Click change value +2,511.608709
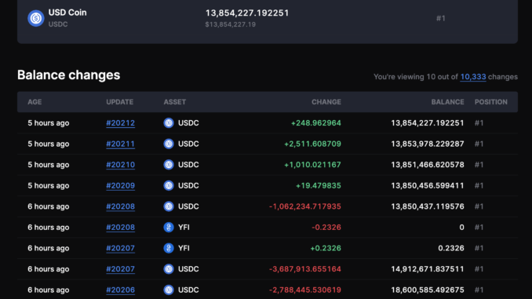532x299 pixels. click(312, 144)
